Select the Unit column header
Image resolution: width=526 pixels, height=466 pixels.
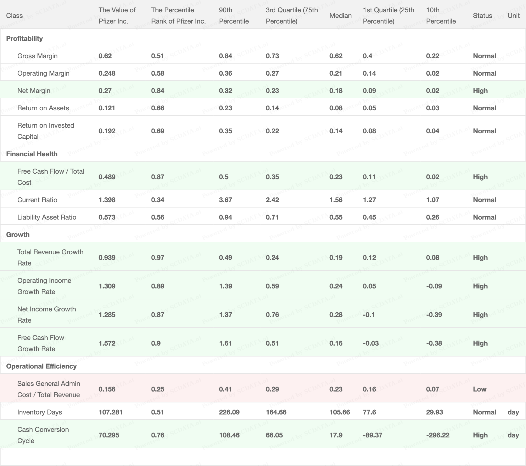513,16
